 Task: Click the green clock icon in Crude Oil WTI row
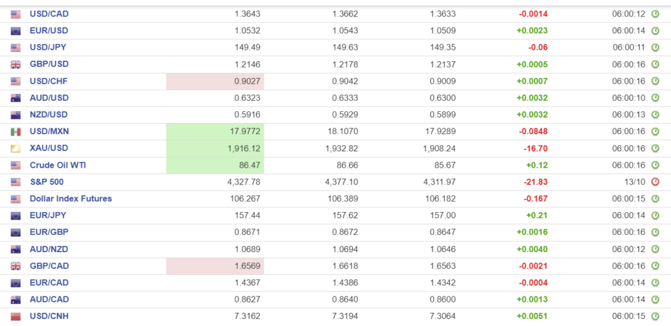655,165
